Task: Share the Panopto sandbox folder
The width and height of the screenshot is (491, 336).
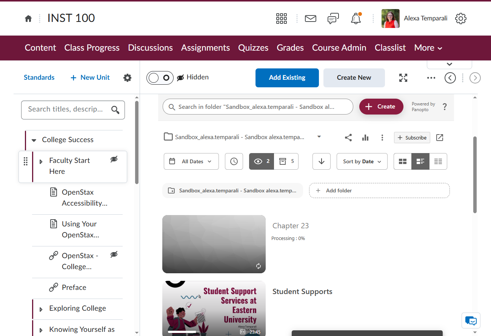Action: point(348,138)
